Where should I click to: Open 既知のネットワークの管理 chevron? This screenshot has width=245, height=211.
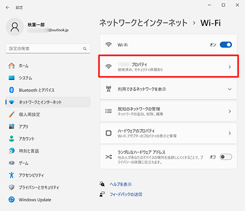pyautogui.click(x=230, y=111)
